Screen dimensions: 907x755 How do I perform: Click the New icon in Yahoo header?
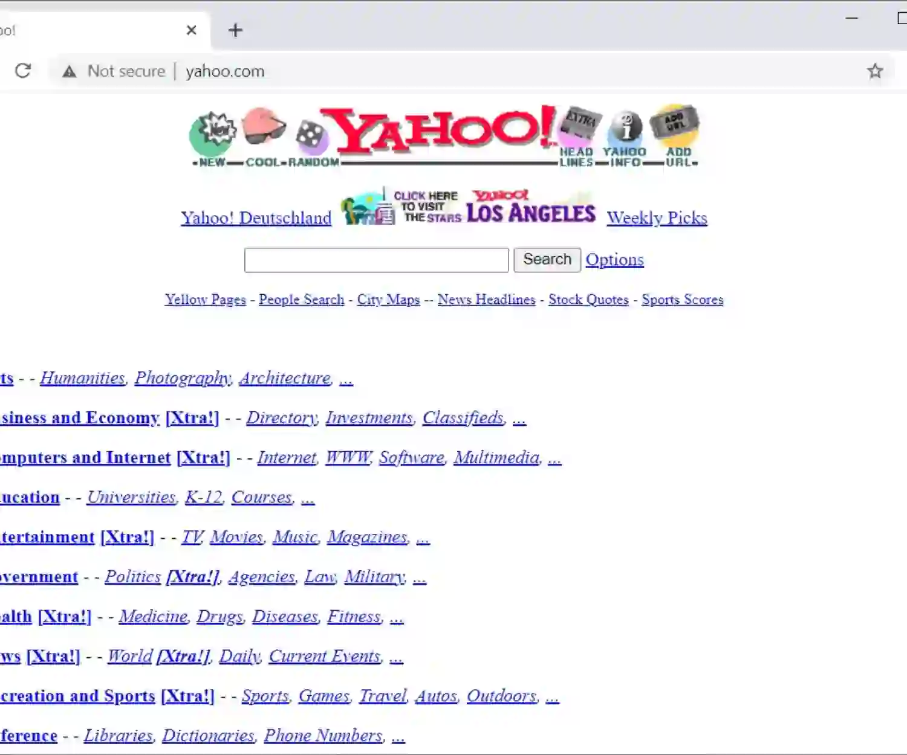coord(212,134)
